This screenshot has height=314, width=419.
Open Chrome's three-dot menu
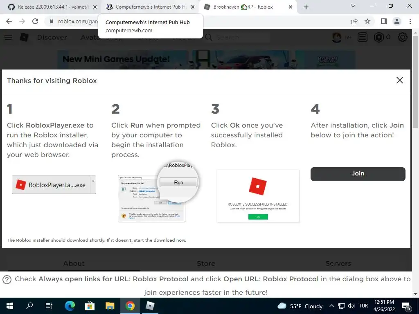410,21
